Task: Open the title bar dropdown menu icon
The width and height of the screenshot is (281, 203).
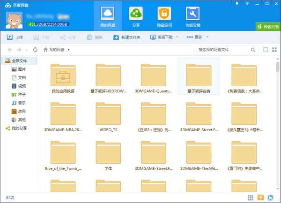Action: click(247, 4)
